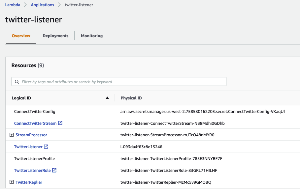The height and width of the screenshot is (189, 300).
Task: Open external link icon beside ConnectTwitterStream
Action: click(60, 123)
